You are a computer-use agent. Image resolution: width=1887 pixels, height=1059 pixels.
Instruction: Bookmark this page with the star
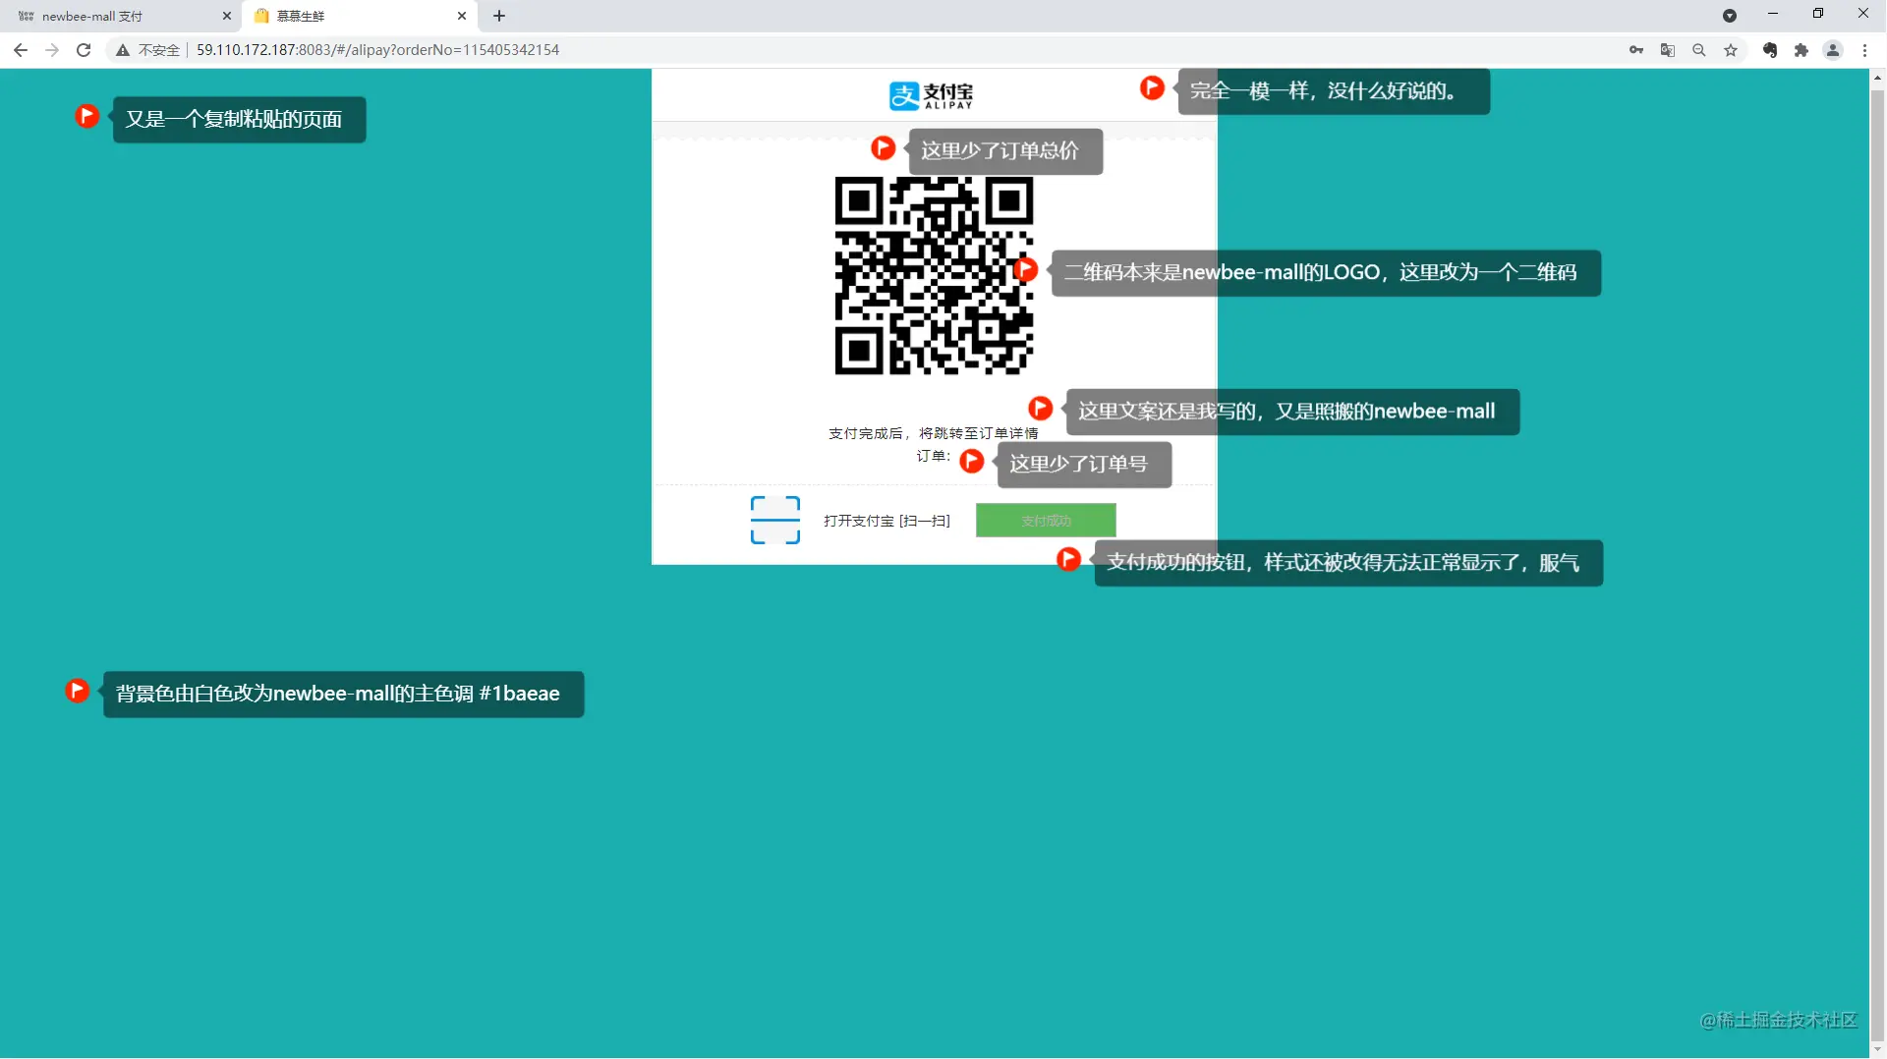pyautogui.click(x=1731, y=50)
